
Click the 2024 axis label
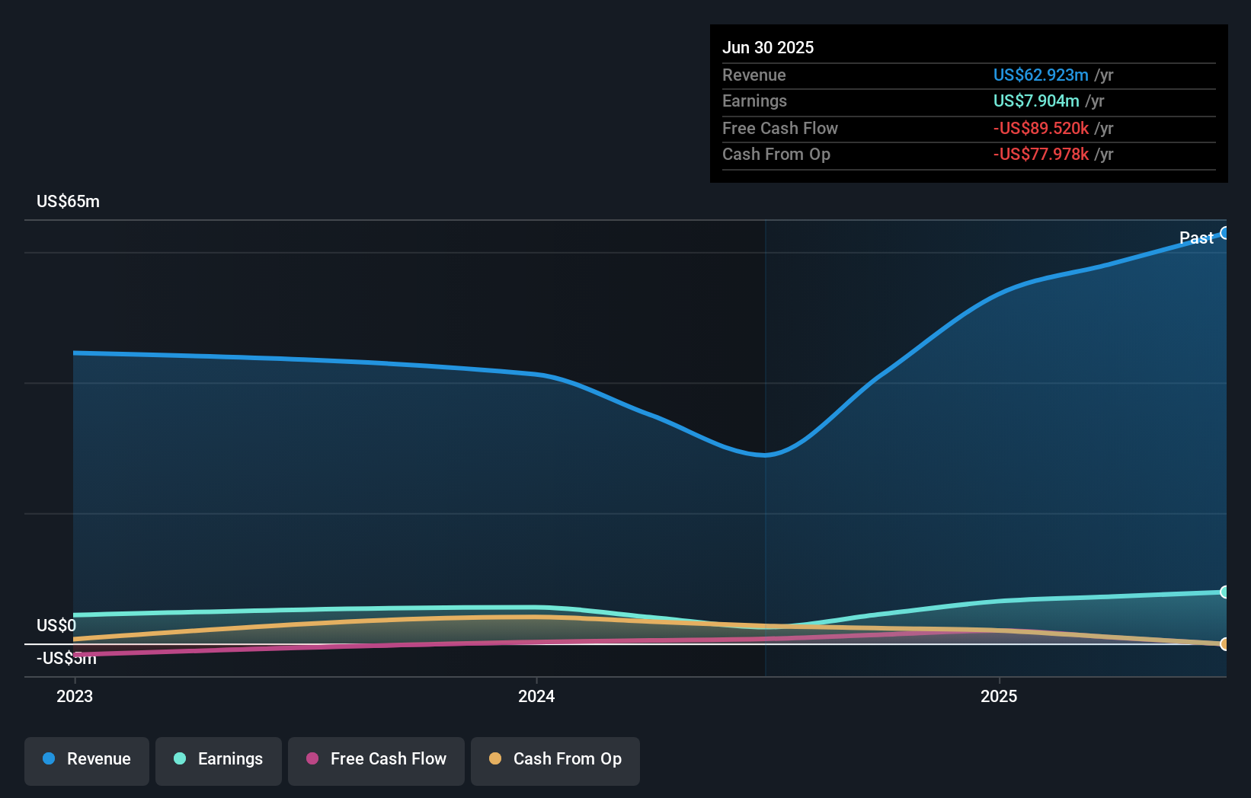537,696
